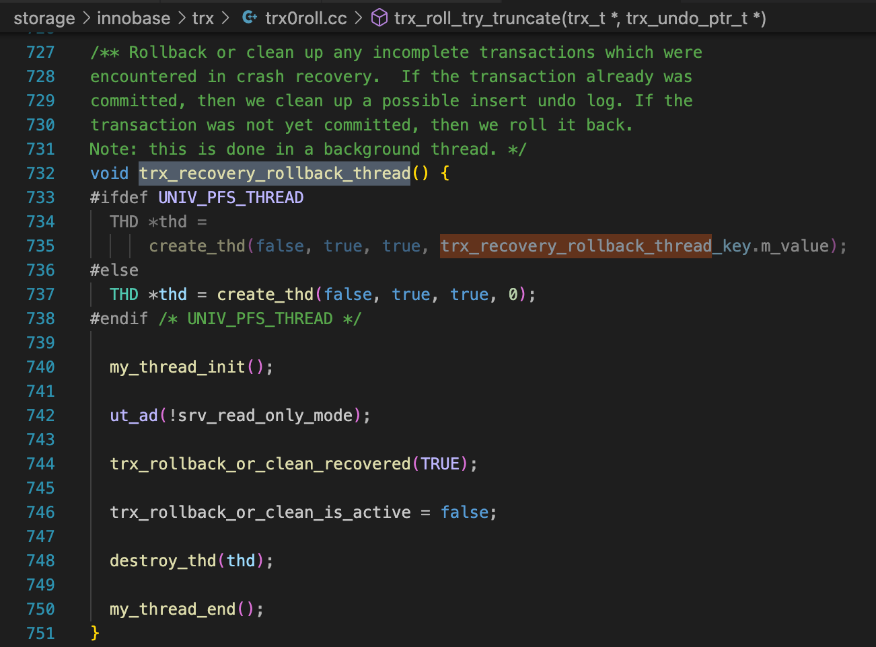The image size is (876, 647).
Task: Click the closing brace on line 751
Action: 95,634
